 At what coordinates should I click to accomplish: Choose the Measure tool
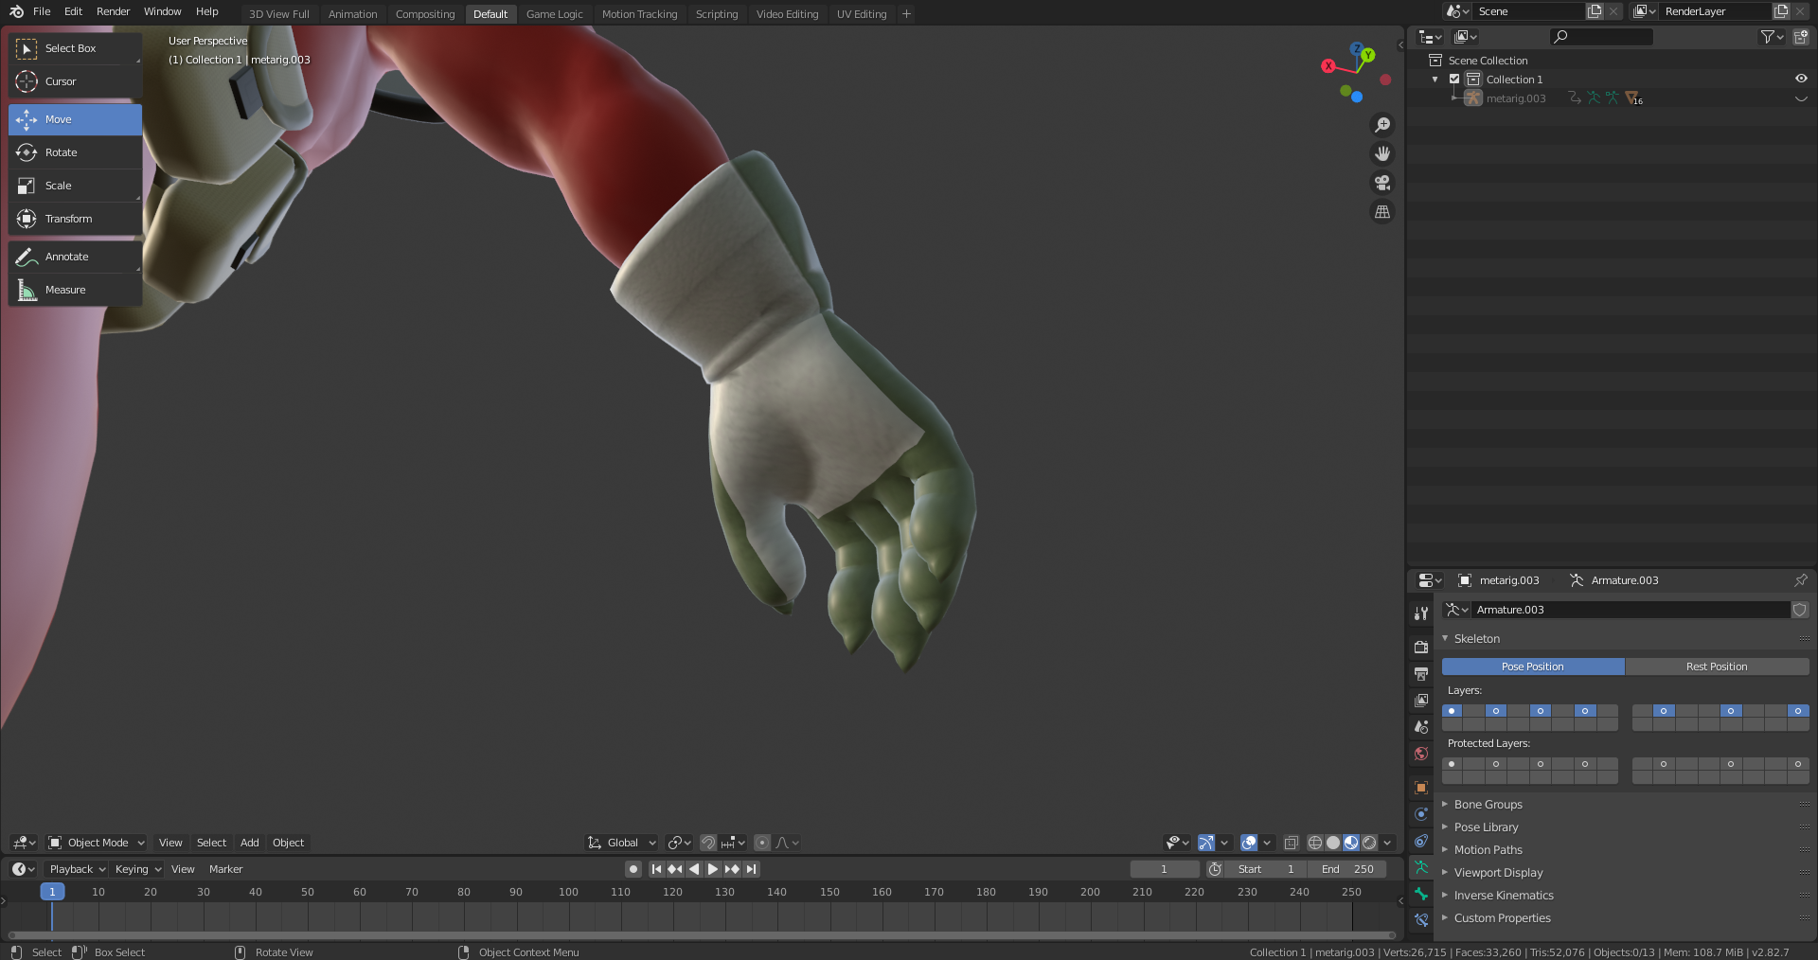[x=76, y=290]
